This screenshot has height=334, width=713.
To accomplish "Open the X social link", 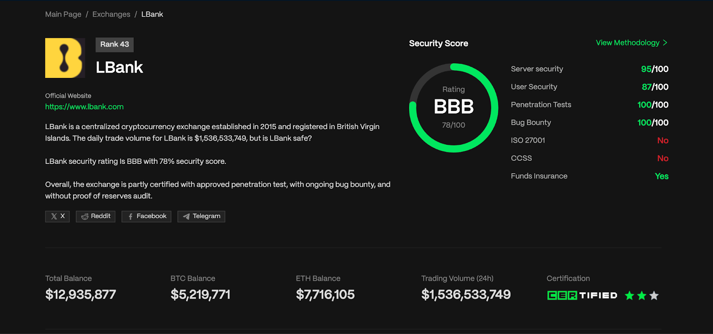I will coord(57,216).
